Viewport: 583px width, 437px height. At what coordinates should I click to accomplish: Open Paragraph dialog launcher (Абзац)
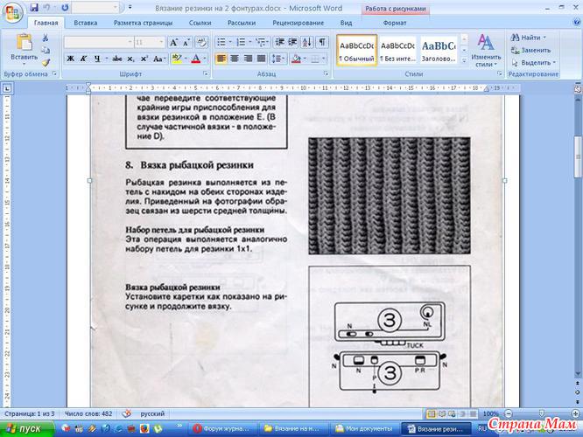coord(327,74)
